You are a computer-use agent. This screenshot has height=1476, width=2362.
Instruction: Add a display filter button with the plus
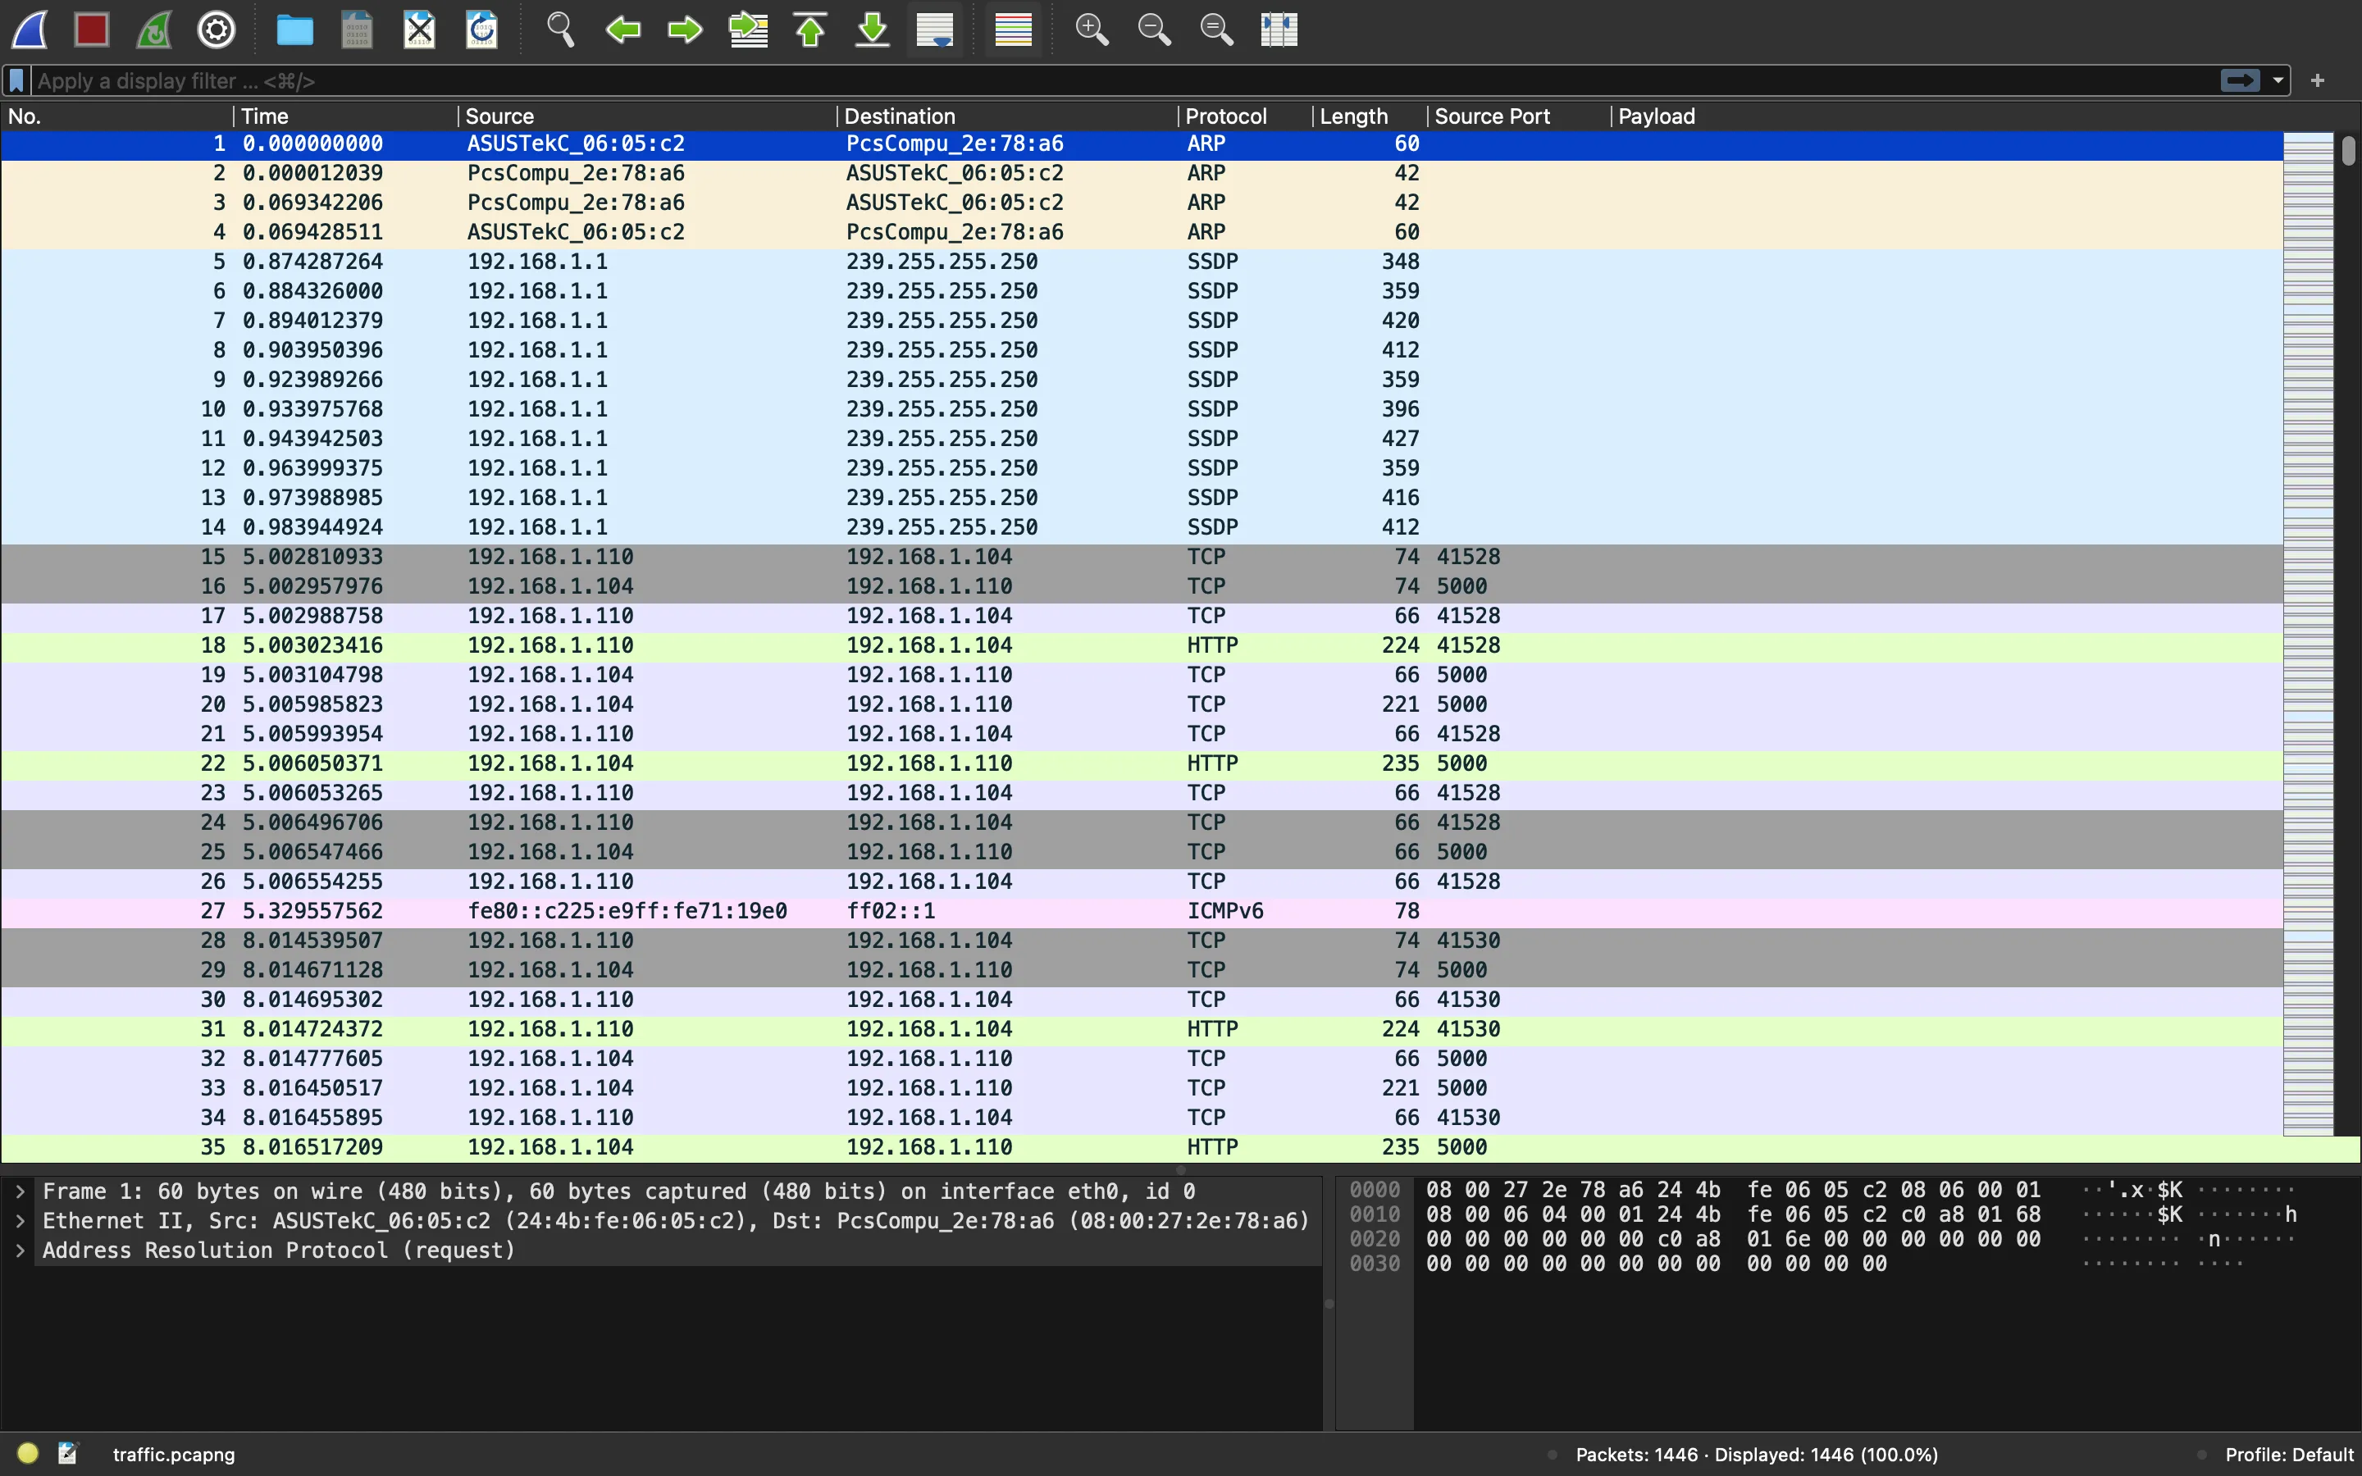pyautogui.click(x=2318, y=80)
